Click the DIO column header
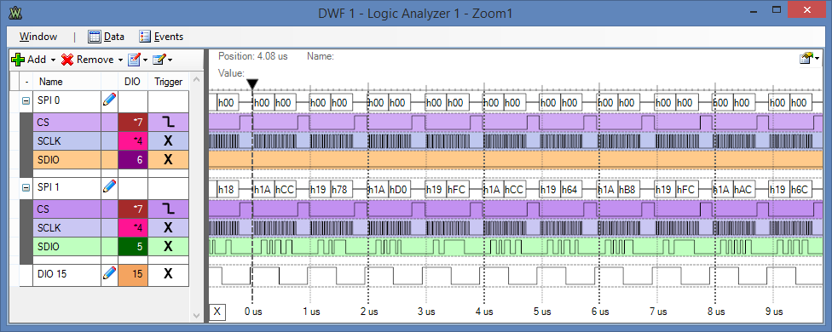Viewport: 832px width, 332px height. click(x=133, y=82)
